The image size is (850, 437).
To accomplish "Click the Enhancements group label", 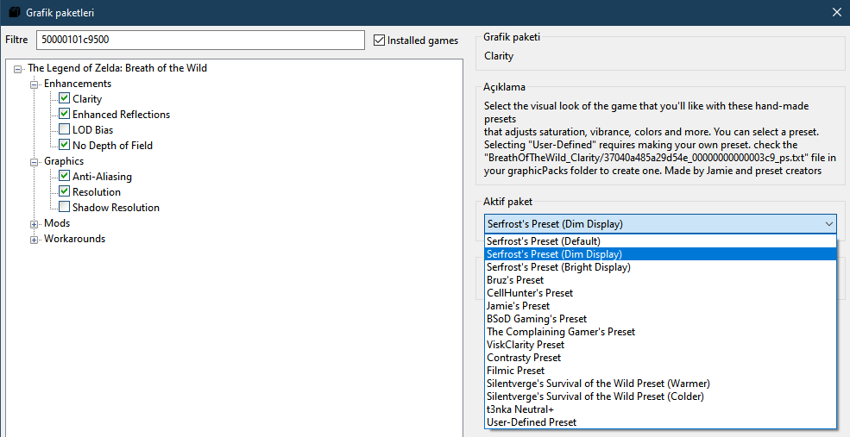I will (x=78, y=84).
